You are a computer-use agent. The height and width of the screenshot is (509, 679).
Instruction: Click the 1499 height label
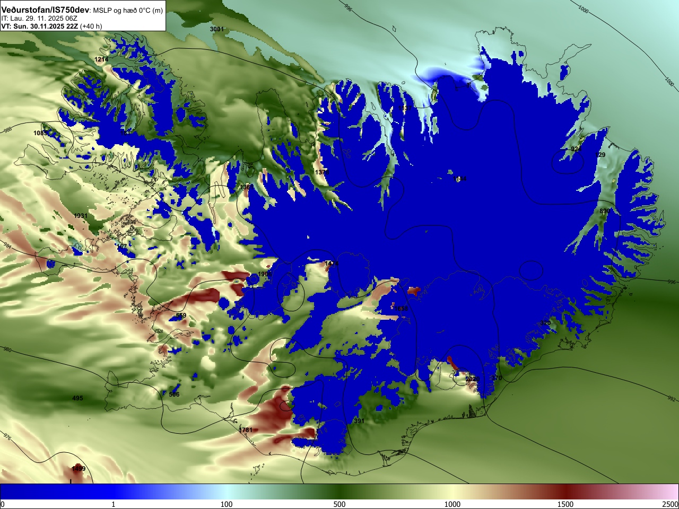point(79,469)
